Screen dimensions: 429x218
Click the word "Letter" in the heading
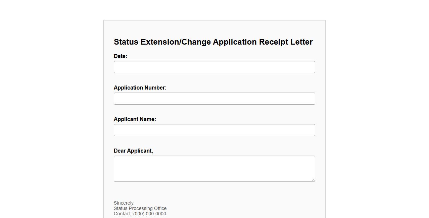(301, 42)
